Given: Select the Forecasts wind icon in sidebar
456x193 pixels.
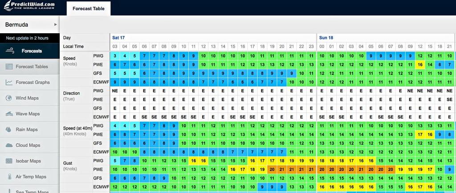Looking at the screenshot, I should point(10,51).
